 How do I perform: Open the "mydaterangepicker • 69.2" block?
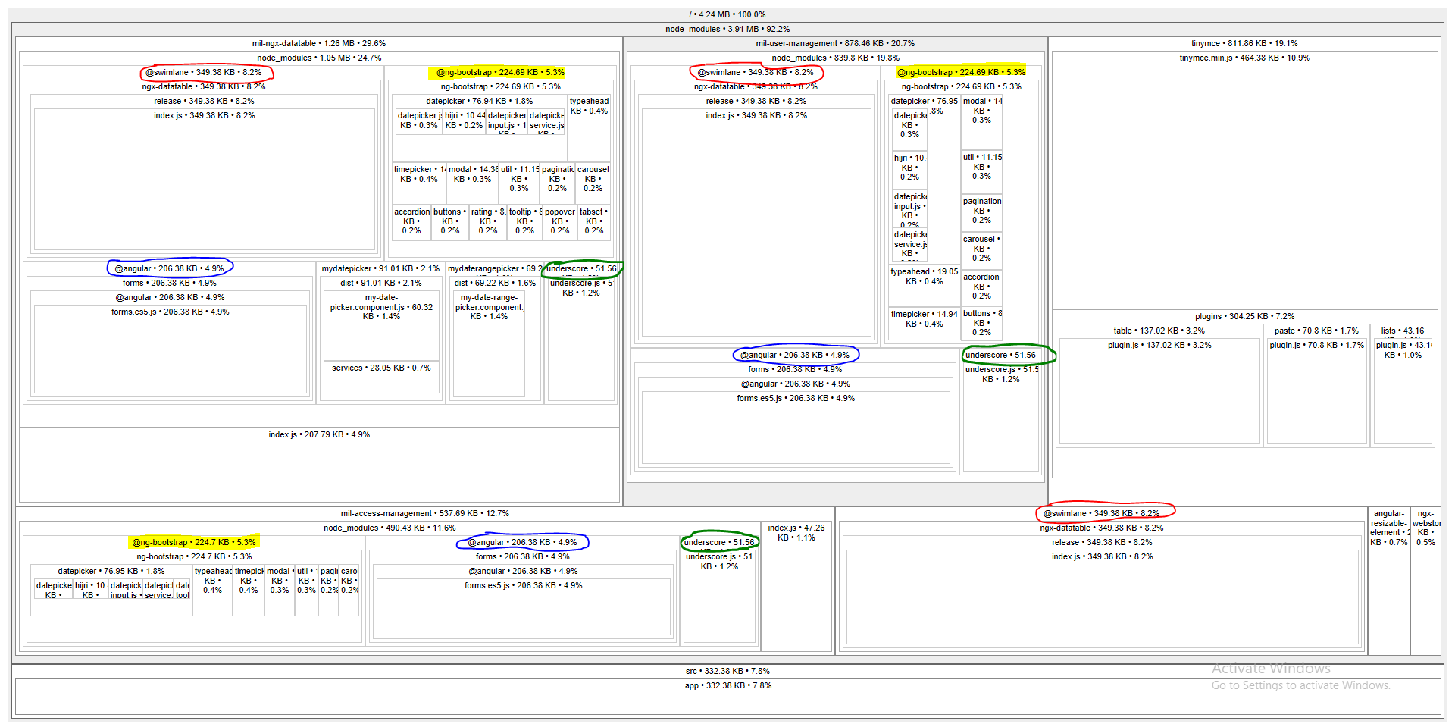(495, 268)
